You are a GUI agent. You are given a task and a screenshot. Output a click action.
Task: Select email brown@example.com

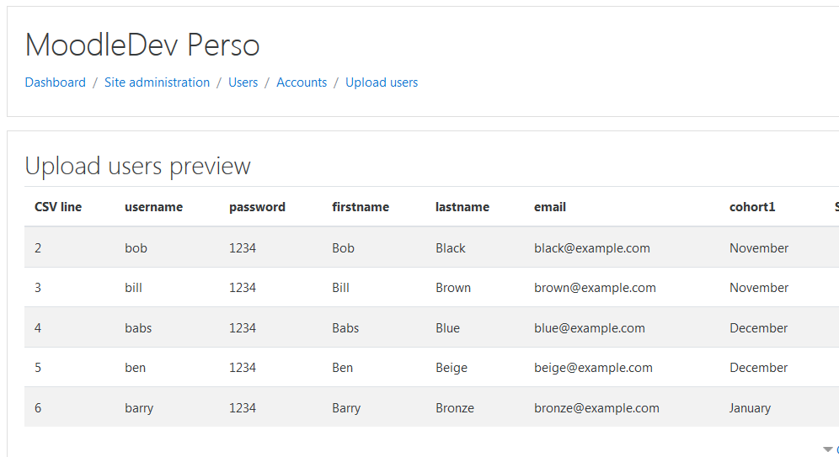595,288
